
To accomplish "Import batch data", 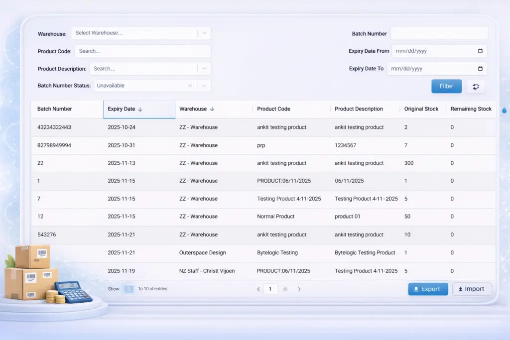I will point(472,289).
